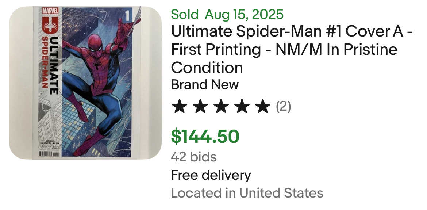This screenshot has height=210, width=427.
Task: Click the Sold Aug 15, 2025 label
Action: click(x=227, y=14)
